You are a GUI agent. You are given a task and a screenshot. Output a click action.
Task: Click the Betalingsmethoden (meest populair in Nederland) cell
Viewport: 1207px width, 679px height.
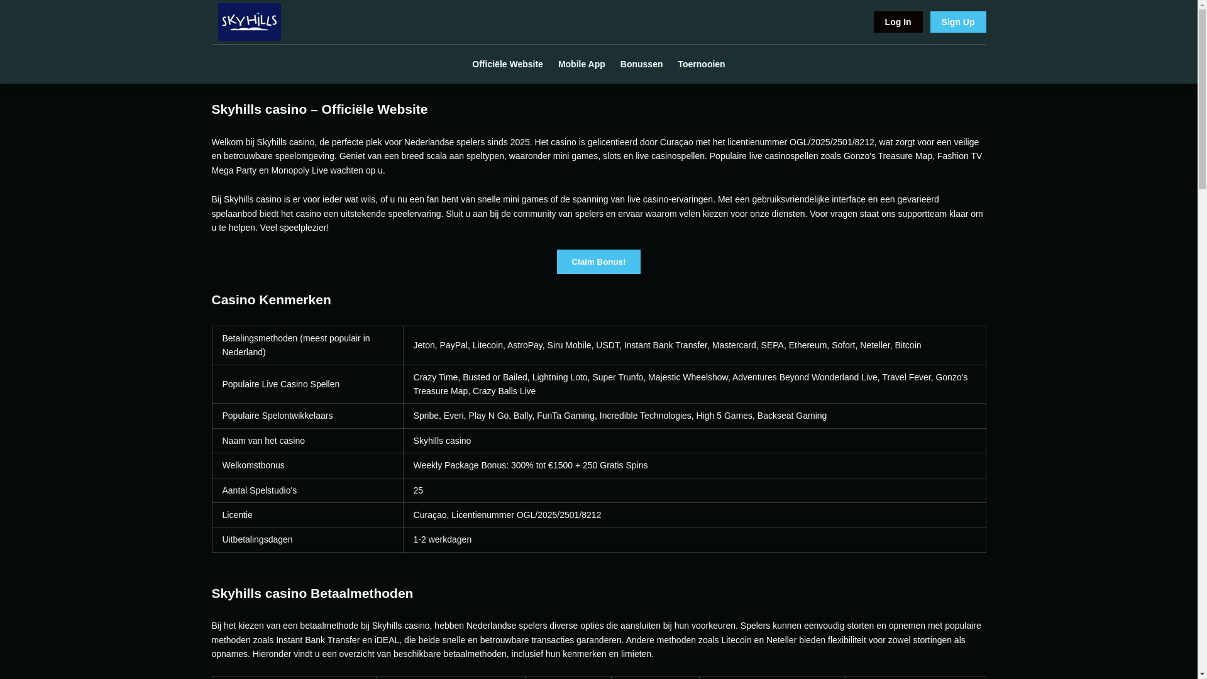point(307,345)
